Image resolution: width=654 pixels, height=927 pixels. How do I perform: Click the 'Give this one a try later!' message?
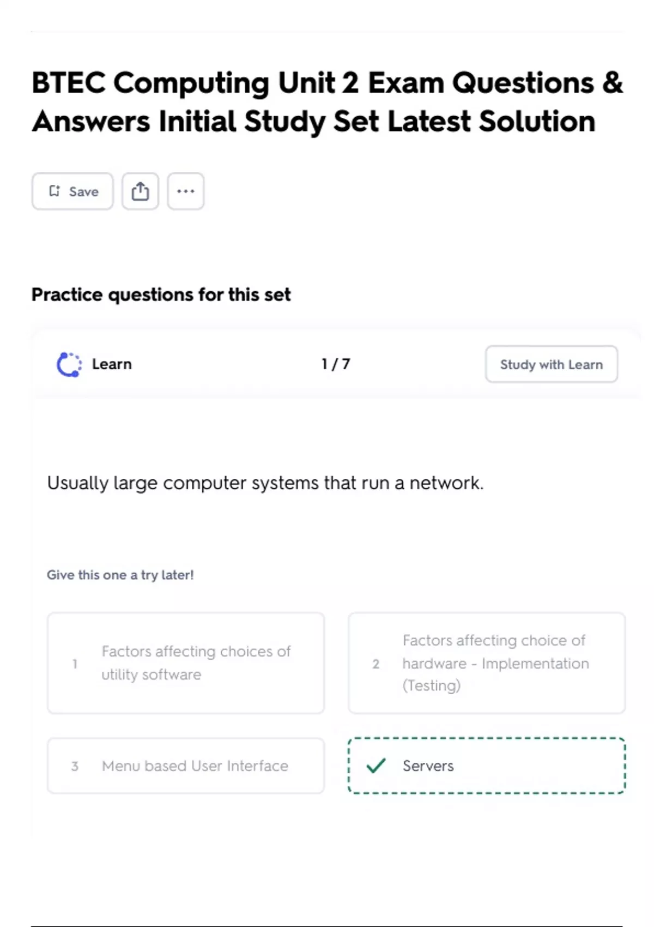(x=120, y=575)
